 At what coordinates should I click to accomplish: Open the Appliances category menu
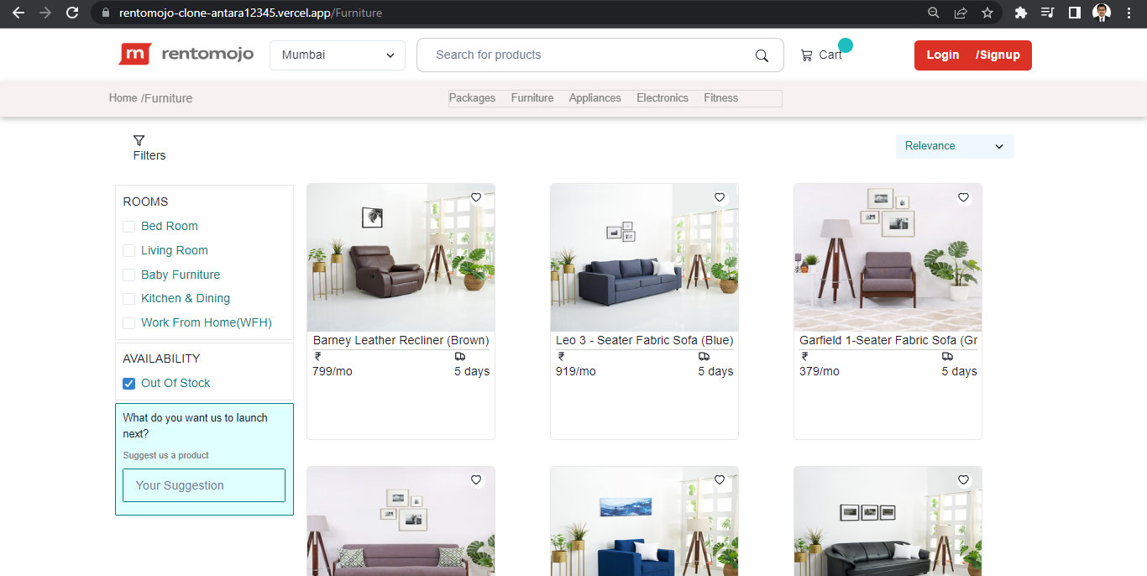(595, 98)
